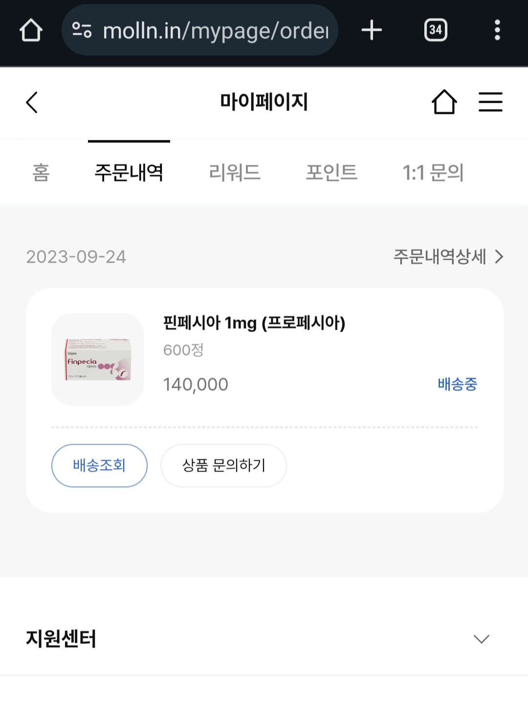Open 주문내역상세 order details link
The image size is (528, 704).
click(x=448, y=256)
